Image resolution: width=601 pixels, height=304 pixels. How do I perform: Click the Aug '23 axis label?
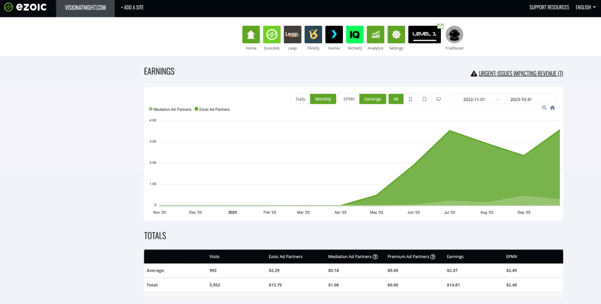(486, 212)
